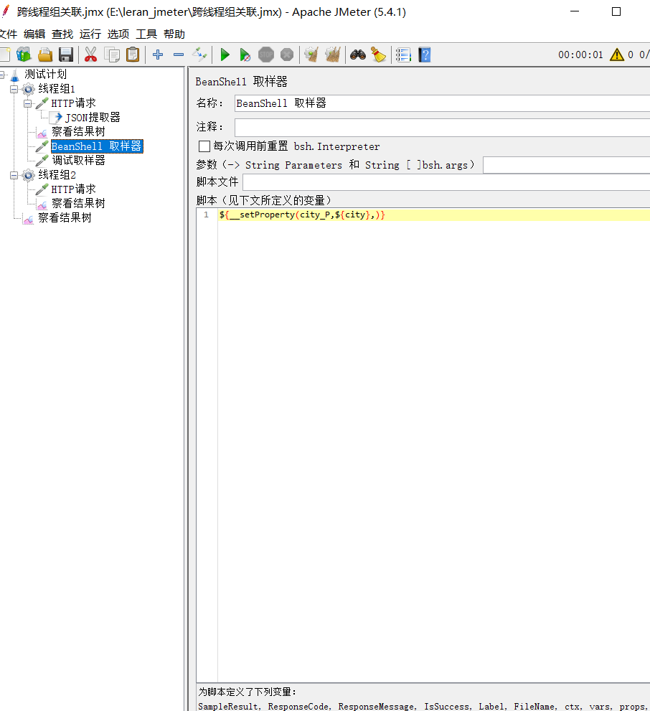650x711 pixels.
Task: Select HTTP请求 under 线程组2
Action: click(x=73, y=189)
